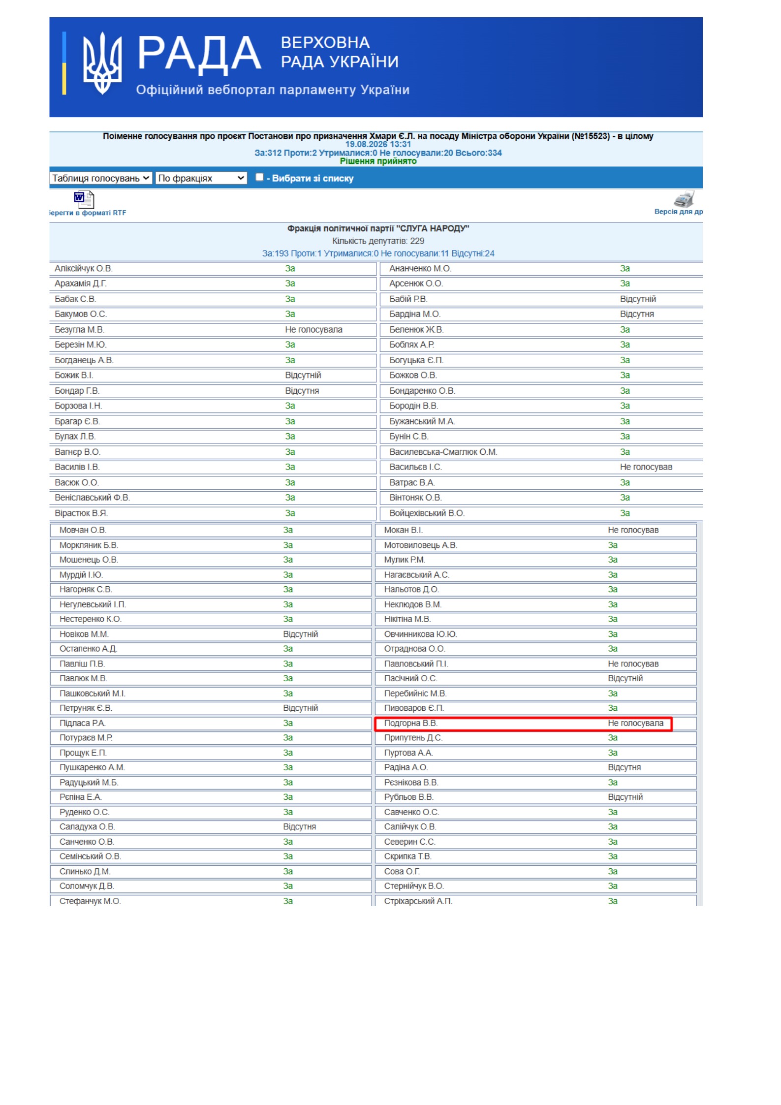Click 'Відсутня' for Саладуха О.В.
Viewport: 781px width, 1105px height.
pyautogui.click(x=299, y=826)
